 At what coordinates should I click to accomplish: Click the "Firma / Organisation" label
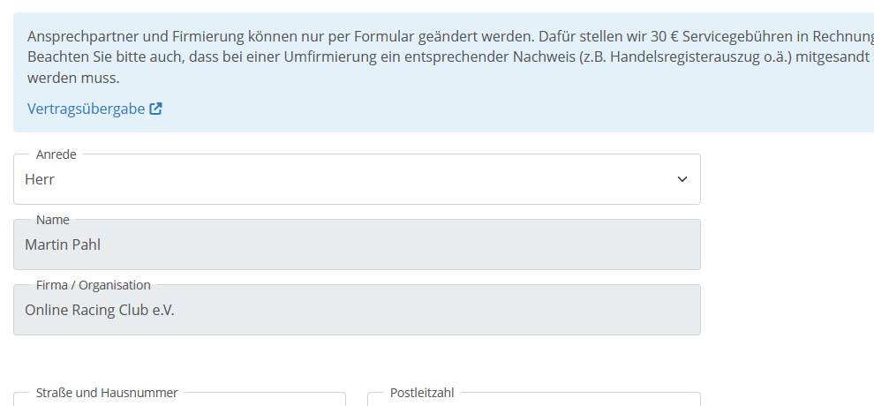click(x=94, y=285)
